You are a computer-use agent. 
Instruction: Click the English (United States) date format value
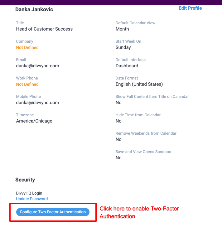[x=139, y=84]
